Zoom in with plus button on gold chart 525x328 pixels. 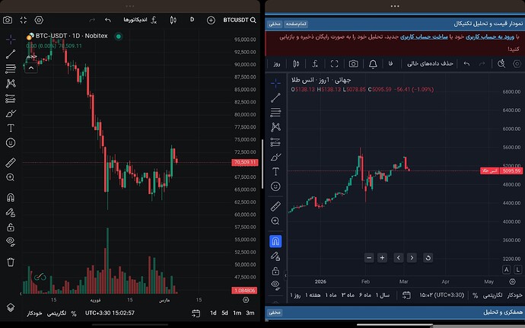[x=382, y=258]
